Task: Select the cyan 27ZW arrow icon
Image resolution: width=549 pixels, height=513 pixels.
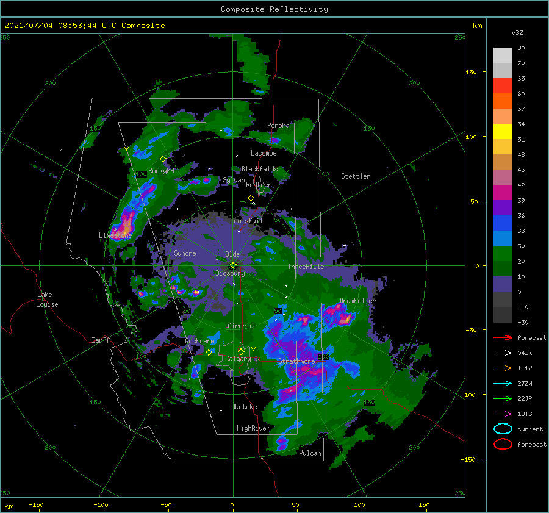Action: coord(503,383)
